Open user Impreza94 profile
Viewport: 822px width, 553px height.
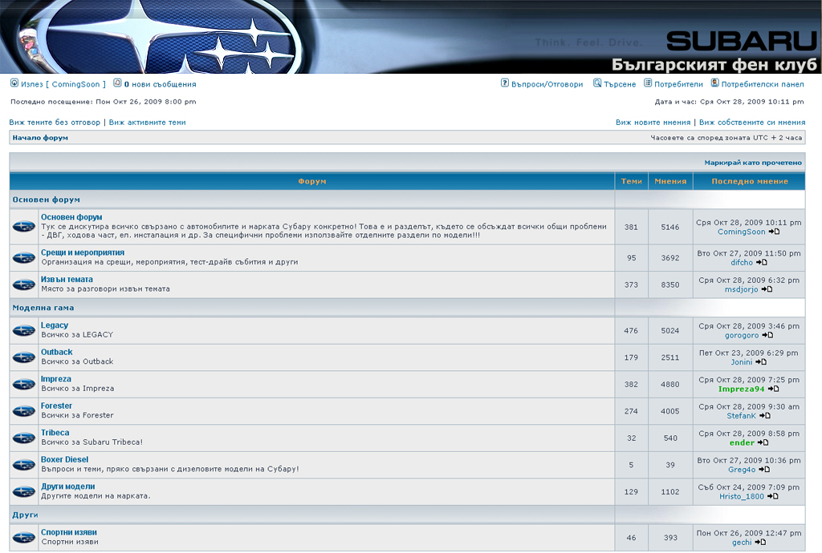pos(741,390)
